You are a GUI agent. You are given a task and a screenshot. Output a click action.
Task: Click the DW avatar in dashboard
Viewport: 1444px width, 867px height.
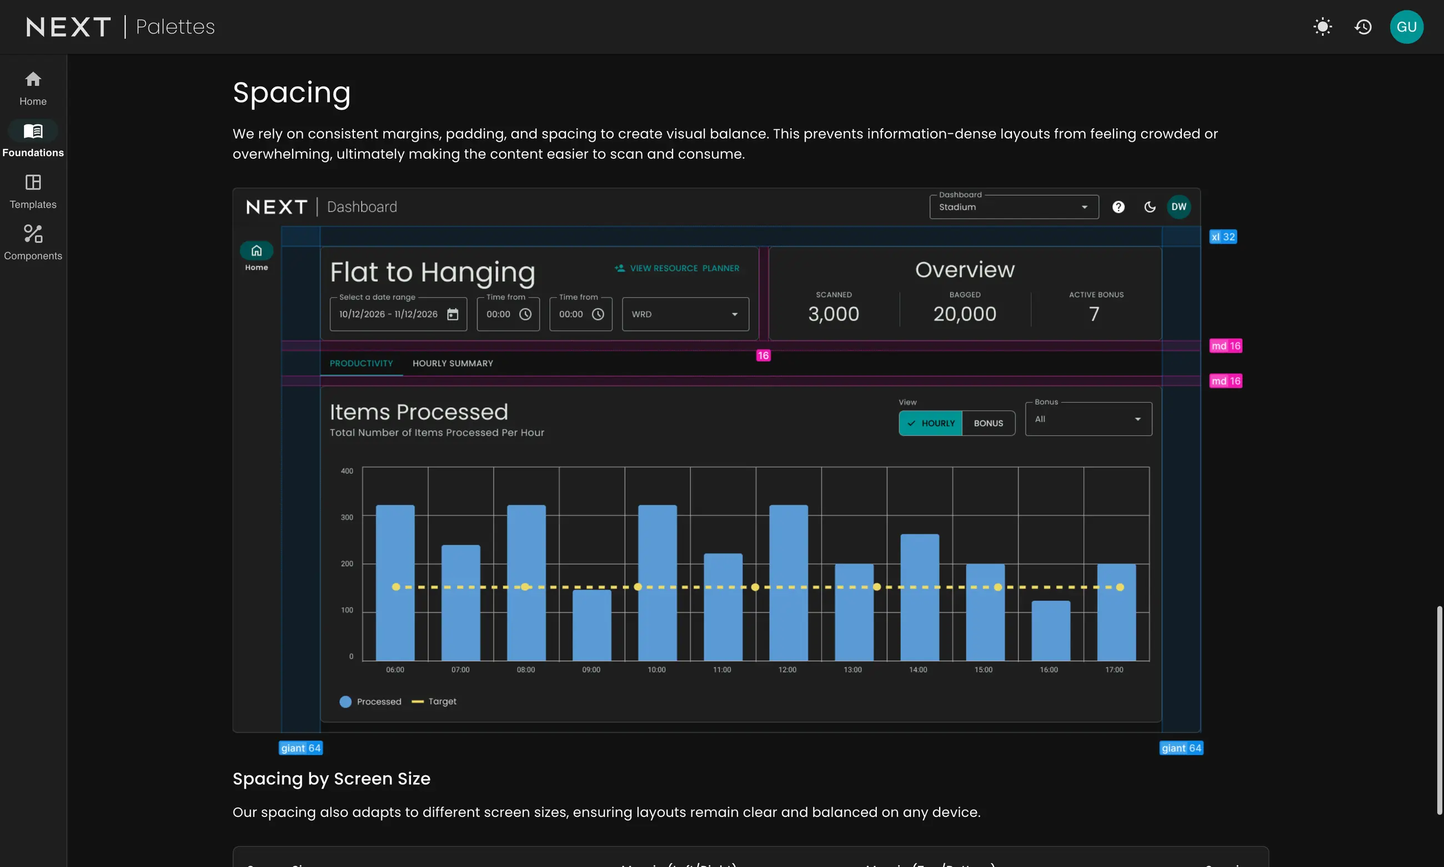pyautogui.click(x=1179, y=207)
